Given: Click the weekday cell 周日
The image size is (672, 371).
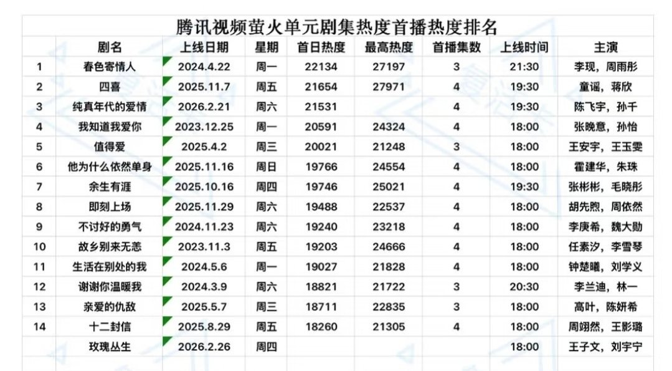Looking at the screenshot, I should pyautogui.click(x=267, y=167).
